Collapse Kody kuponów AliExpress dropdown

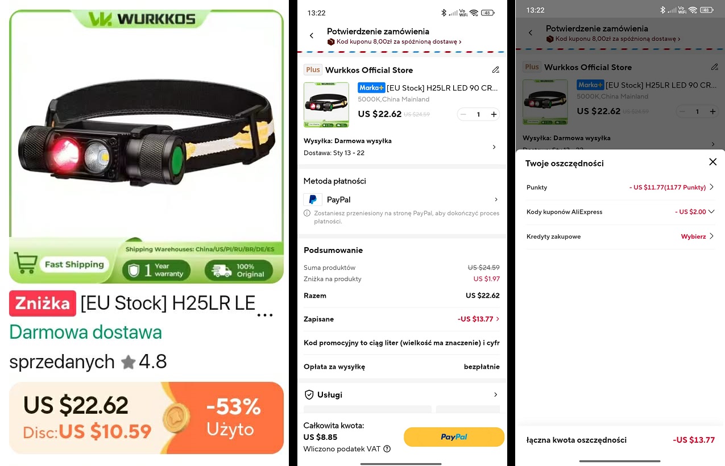(x=711, y=211)
